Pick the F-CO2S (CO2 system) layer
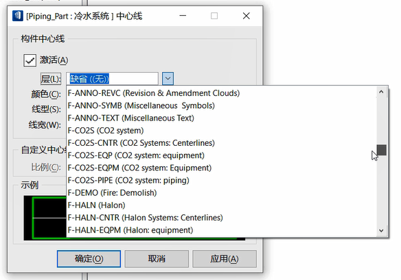 click(222, 131)
